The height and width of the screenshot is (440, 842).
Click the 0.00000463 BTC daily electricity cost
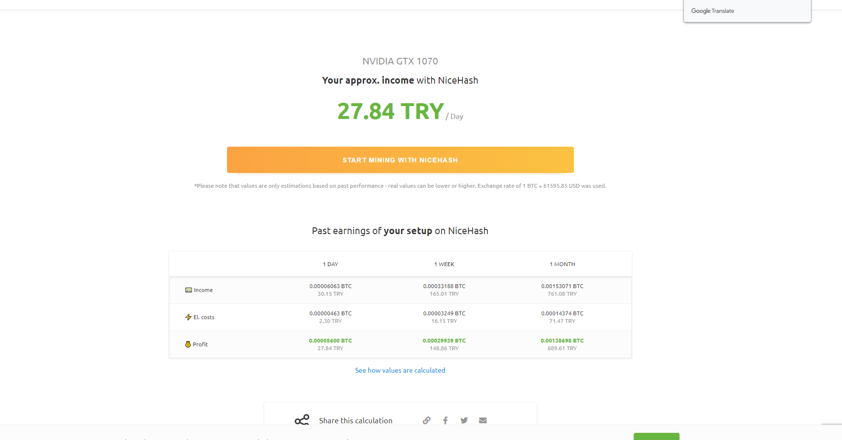coord(331,313)
